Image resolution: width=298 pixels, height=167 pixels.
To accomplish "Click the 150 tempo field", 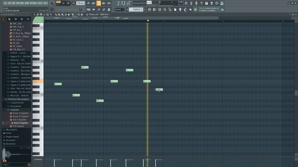I will pyautogui.click(x=81, y=3).
